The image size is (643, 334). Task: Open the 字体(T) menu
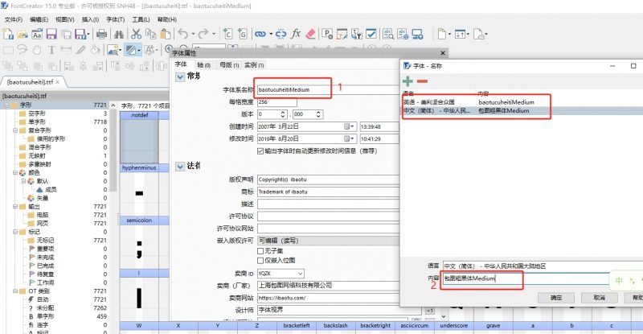click(115, 19)
